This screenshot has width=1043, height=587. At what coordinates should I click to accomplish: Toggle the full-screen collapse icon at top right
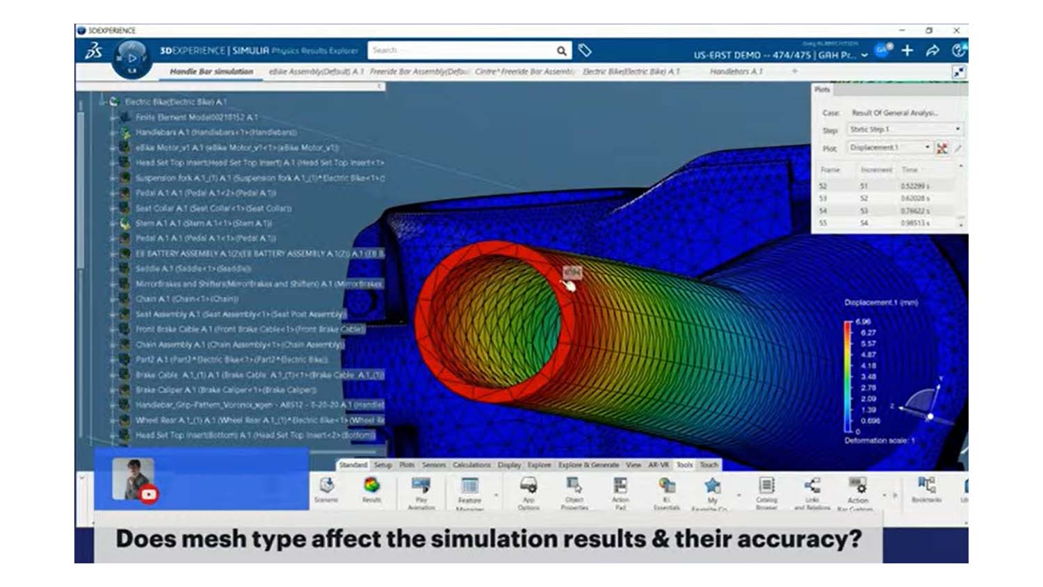(x=959, y=72)
